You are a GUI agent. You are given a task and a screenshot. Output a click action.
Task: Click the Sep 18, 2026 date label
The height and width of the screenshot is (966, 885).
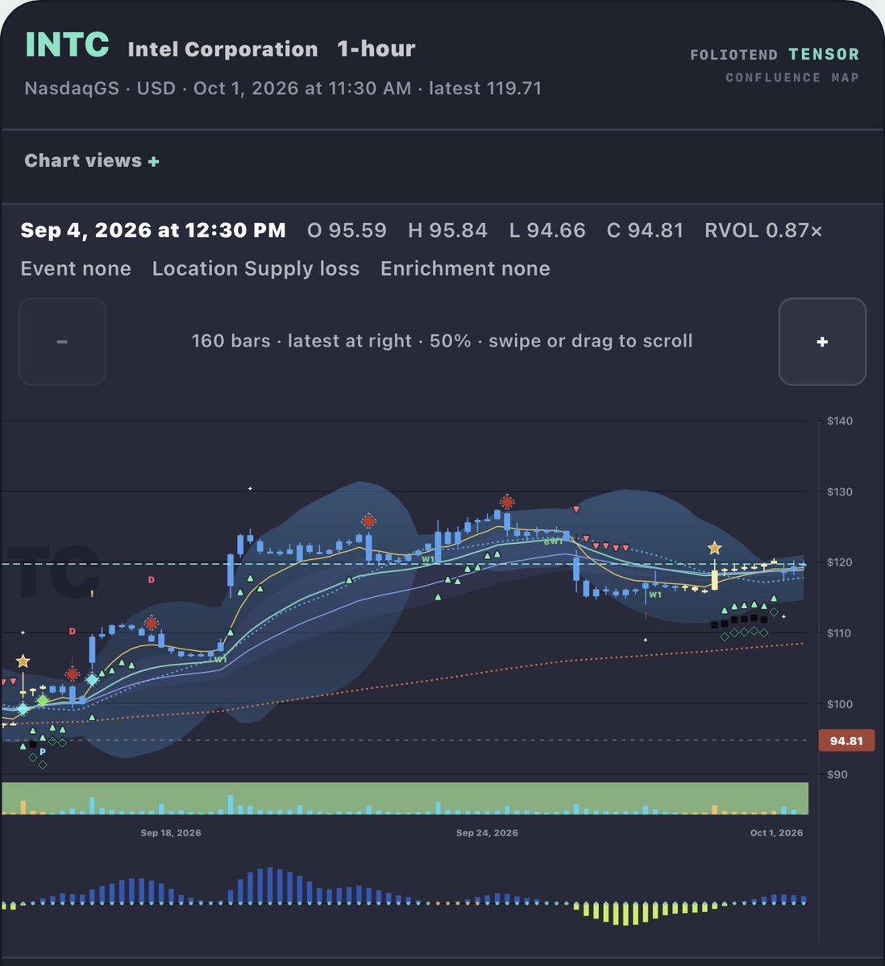(x=171, y=832)
